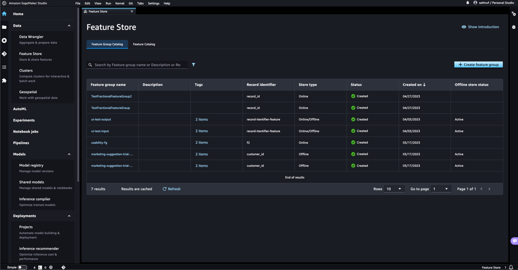
Task: Open running terminals and kernels icon
Action: click(x=4, y=40)
